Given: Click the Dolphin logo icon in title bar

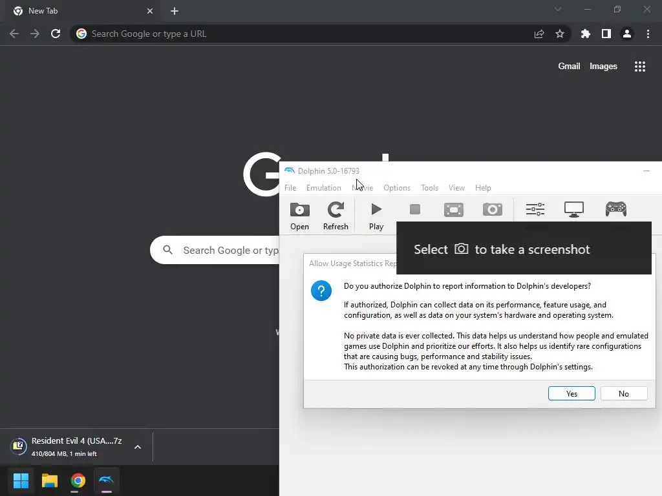Looking at the screenshot, I should point(289,170).
